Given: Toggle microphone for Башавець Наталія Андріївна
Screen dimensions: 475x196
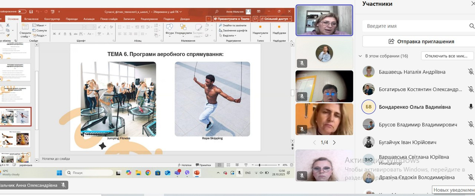Looking at the screenshot, I should click(x=471, y=72).
